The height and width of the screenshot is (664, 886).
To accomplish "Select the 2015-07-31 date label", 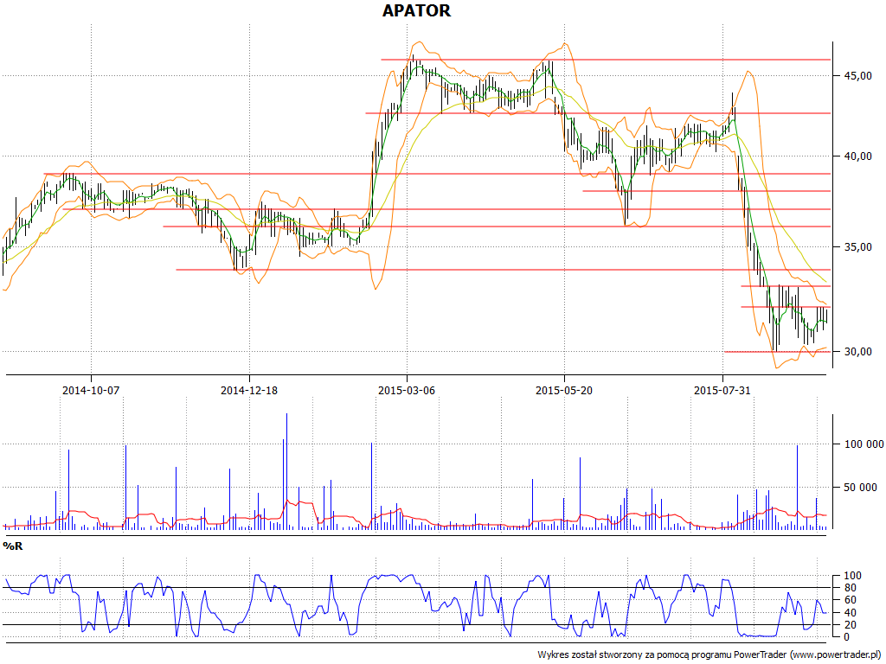I will (x=722, y=390).
